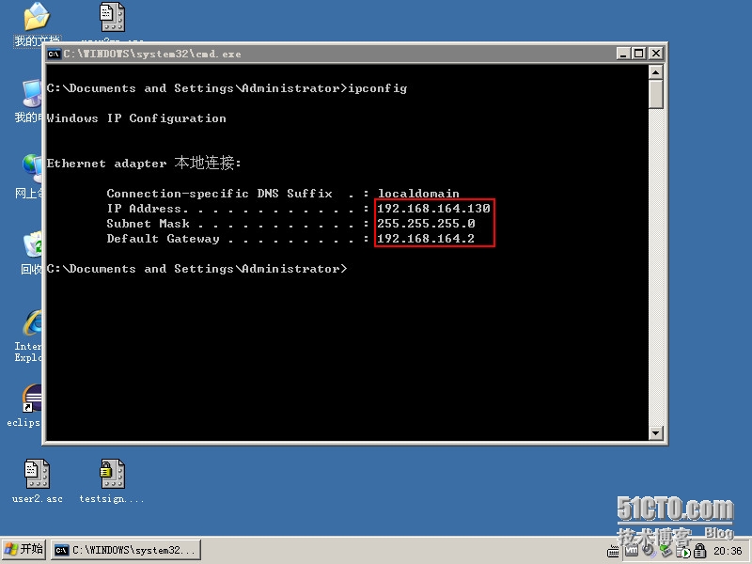Open the testsign desktop file with lock
This screenshot has width=752, height=564.
[112, 481]
